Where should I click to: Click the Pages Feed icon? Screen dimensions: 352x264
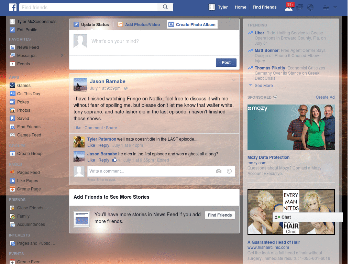12,173
